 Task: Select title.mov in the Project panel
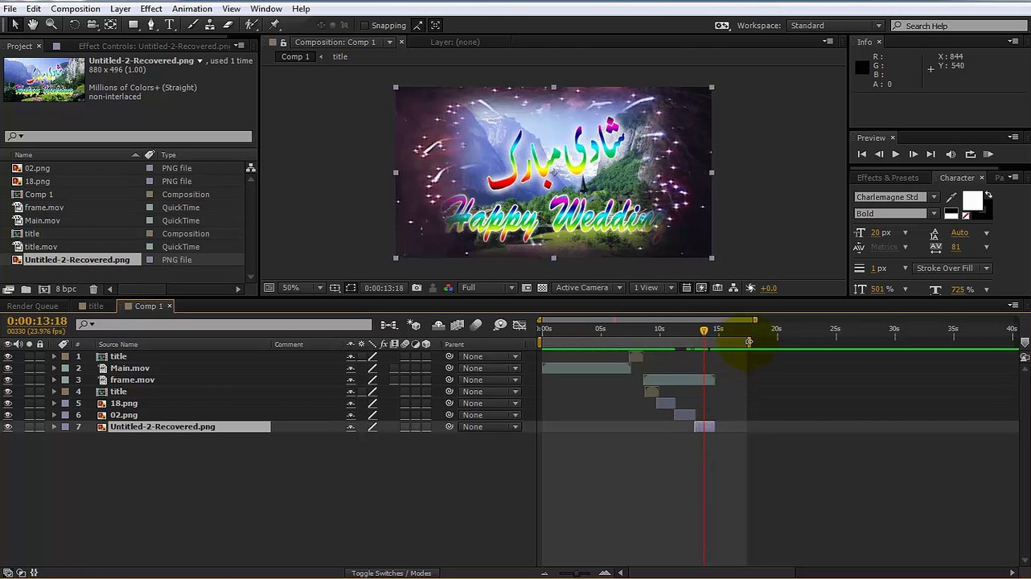[x=41, y=247]
